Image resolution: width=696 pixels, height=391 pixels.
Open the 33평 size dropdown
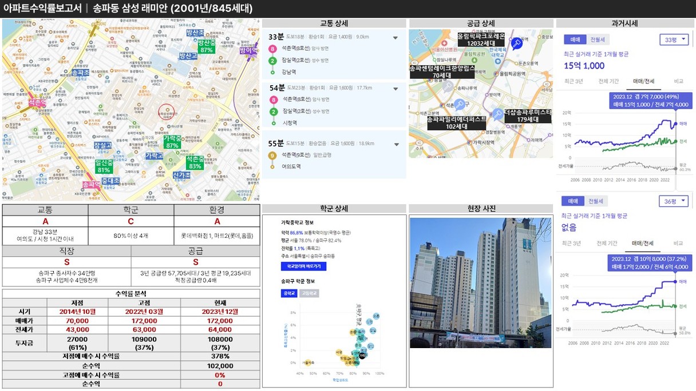(x=674, y=40)
